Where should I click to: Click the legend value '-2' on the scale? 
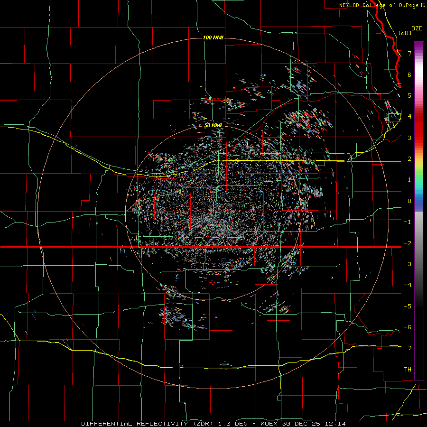(x=408, y=243)
